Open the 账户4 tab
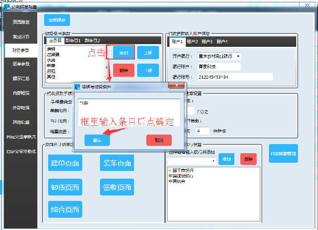The image size is (318, 230). pos(222,41)
